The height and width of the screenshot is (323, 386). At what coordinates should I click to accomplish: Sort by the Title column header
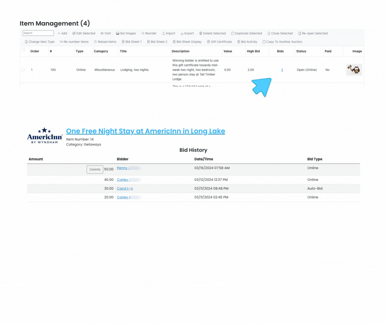(123, 51)
